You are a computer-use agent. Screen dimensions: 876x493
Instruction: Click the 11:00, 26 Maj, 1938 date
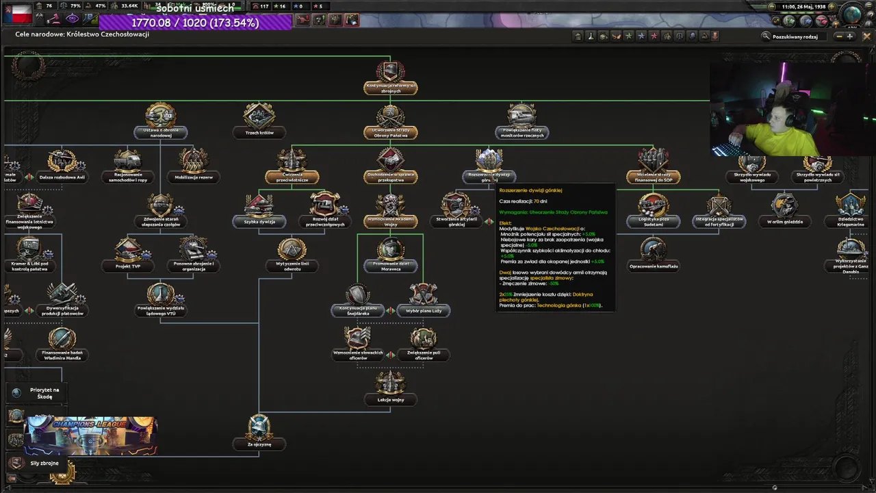(x=804, y=7)
